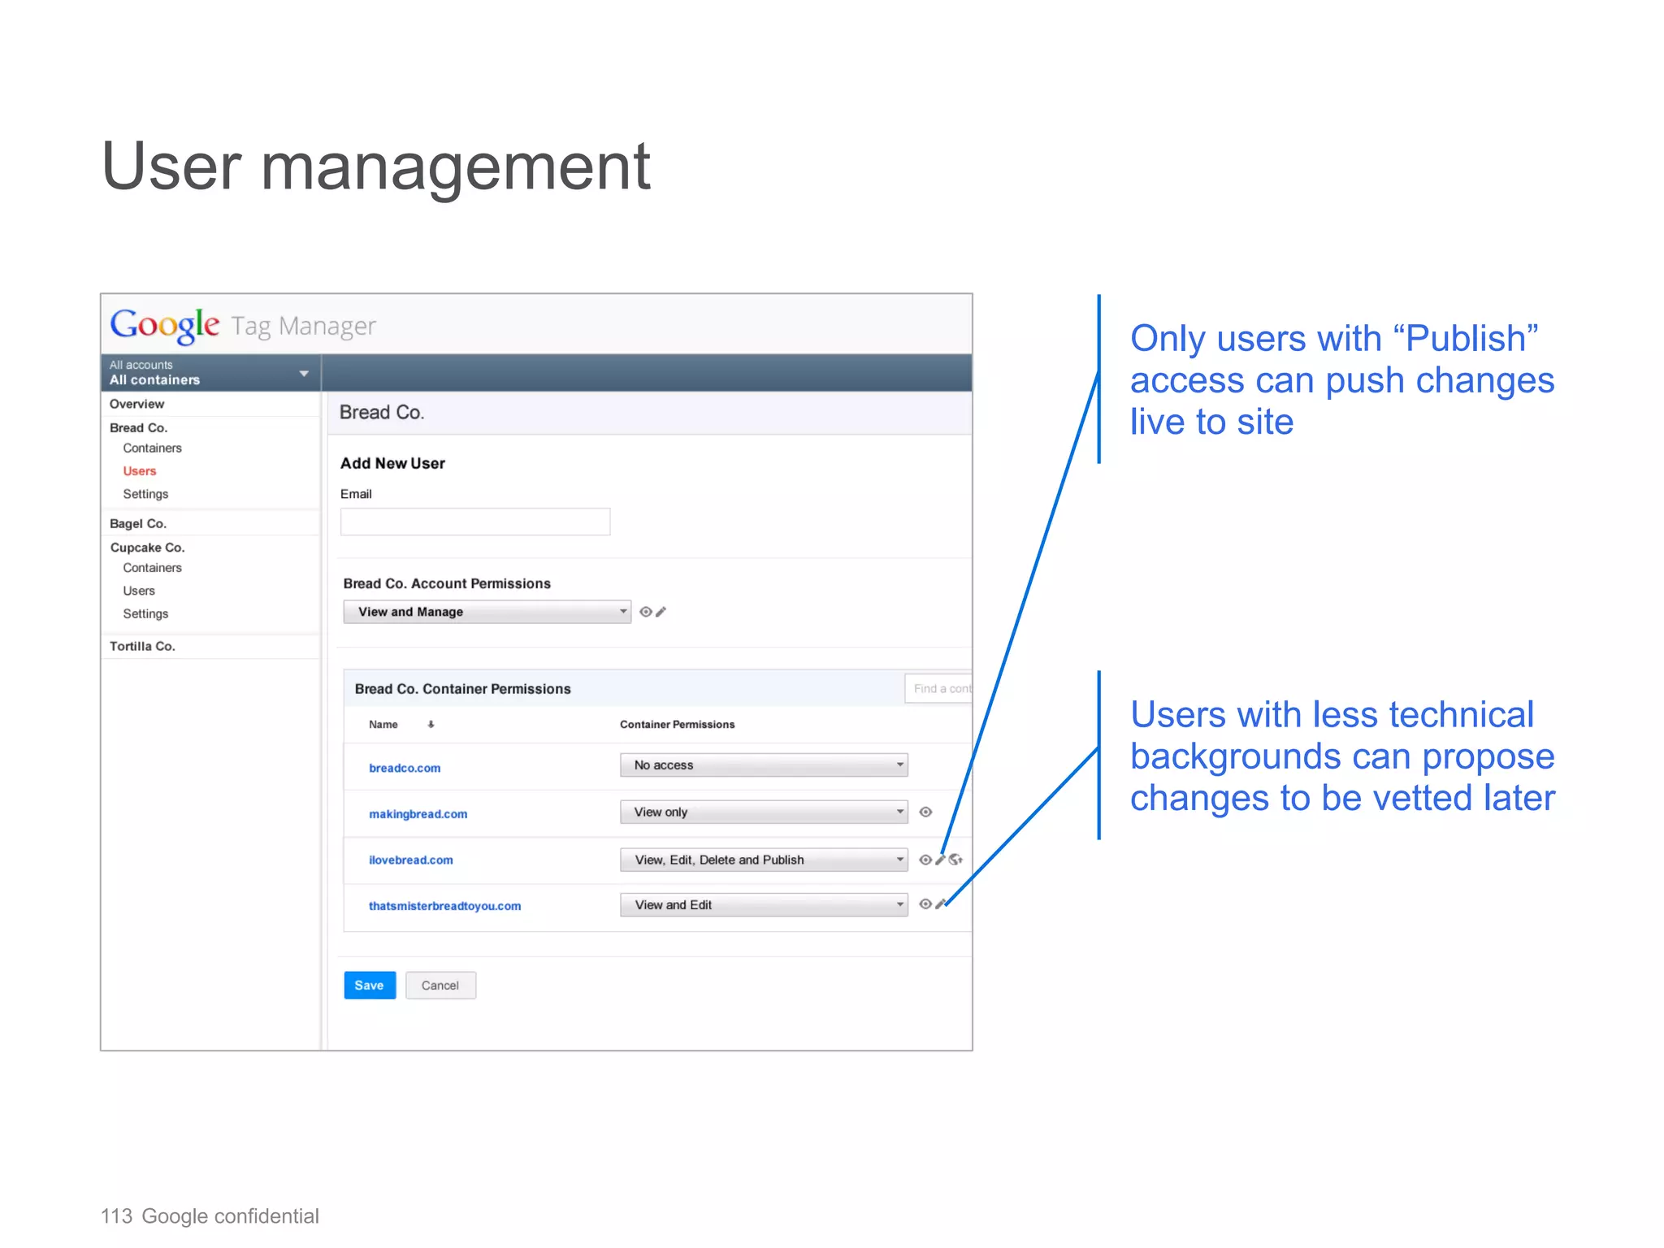Select Overview in the sidebar
Viewport: 1664px width, 1248px height.
click(136, 404)
